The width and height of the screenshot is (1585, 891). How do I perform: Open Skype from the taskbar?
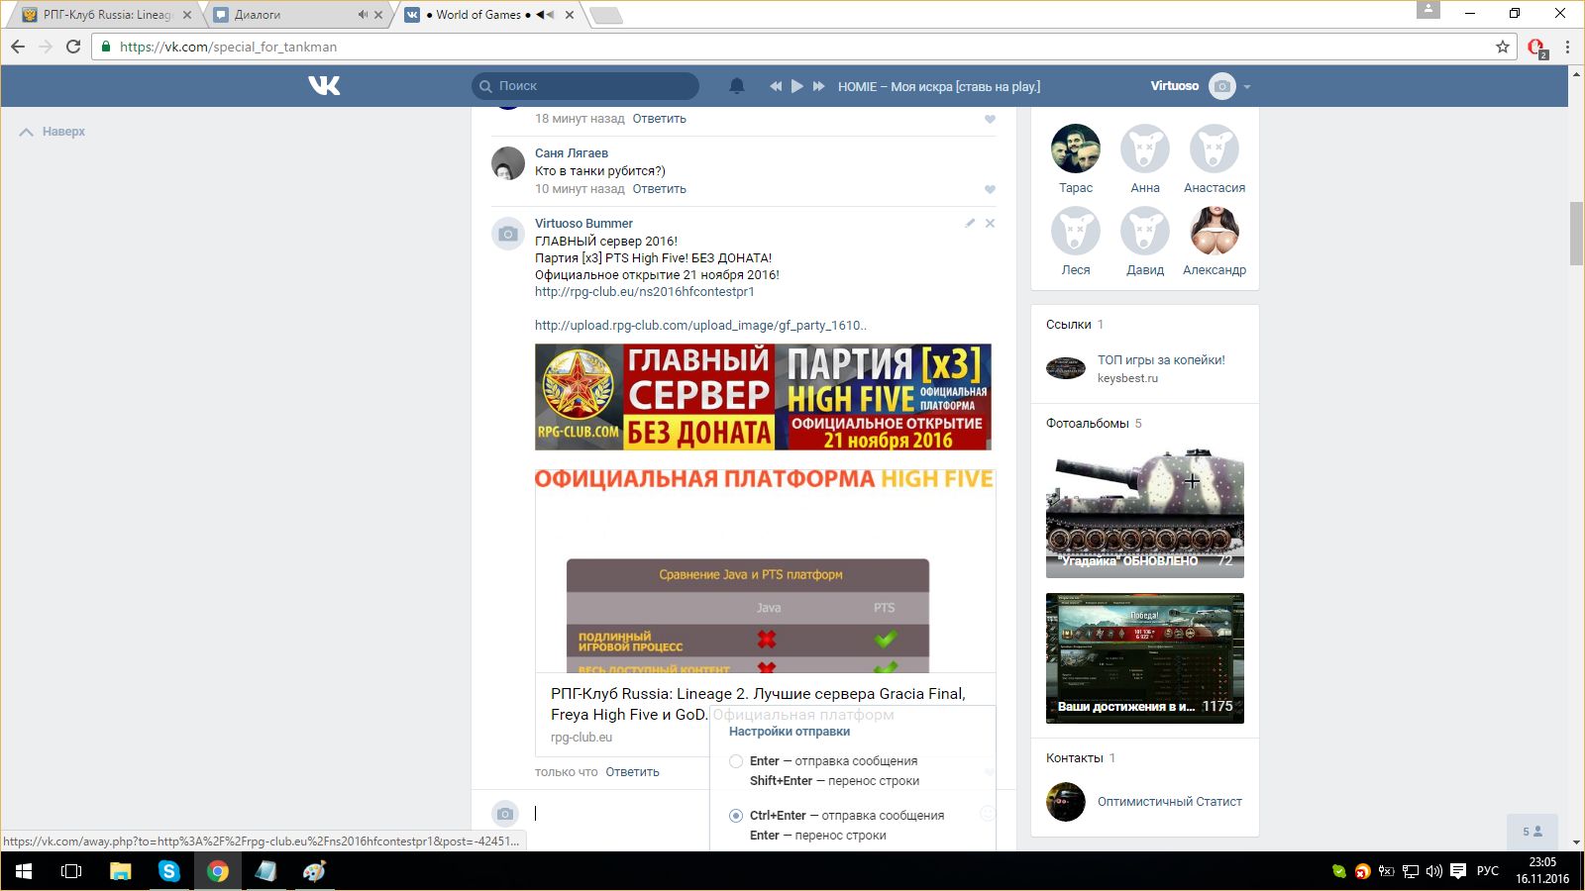tap(169, 871)
